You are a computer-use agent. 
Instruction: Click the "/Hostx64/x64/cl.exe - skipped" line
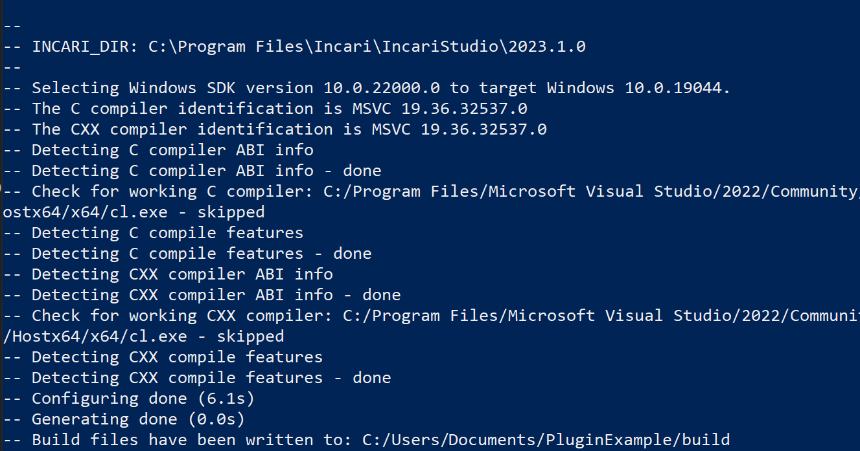pyautogui.click(x=144, y=336)
